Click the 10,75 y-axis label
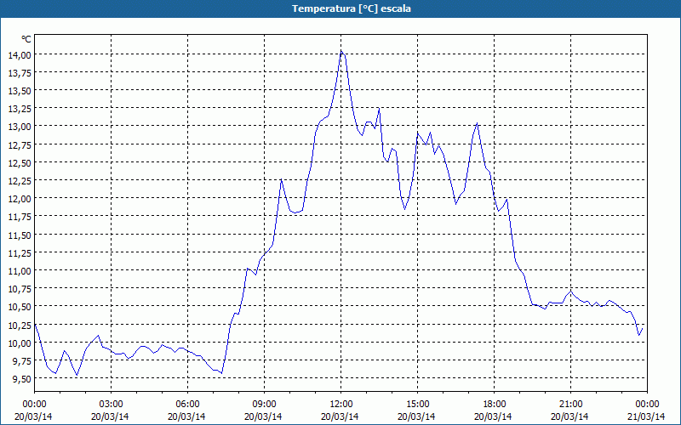 pyautogui.click(x=20, y=289)
